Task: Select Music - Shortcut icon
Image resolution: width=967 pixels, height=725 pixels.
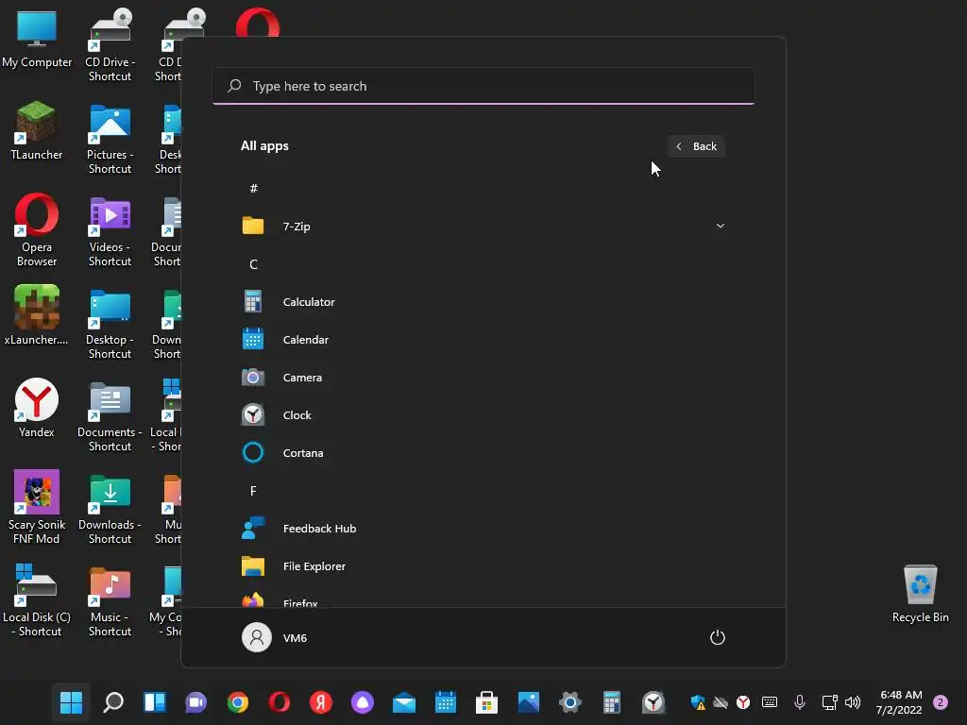Action: pyautogui.click(x=110, y=601)
